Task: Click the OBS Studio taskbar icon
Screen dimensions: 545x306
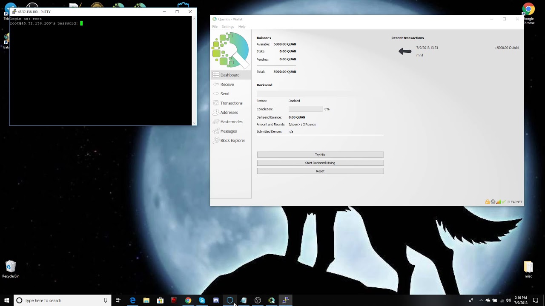Action: pos(258,300)
